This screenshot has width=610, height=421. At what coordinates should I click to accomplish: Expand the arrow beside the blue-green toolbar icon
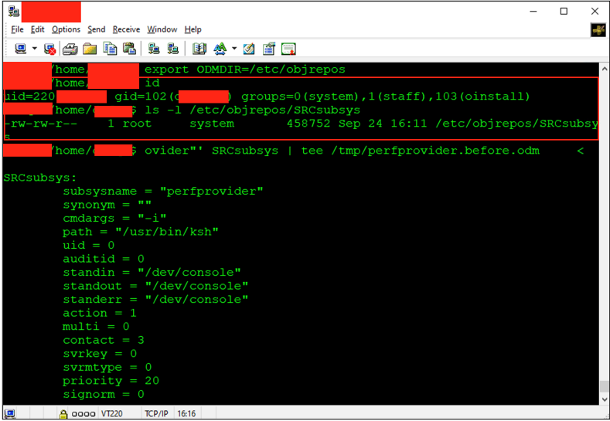click(x=234, y=49)
